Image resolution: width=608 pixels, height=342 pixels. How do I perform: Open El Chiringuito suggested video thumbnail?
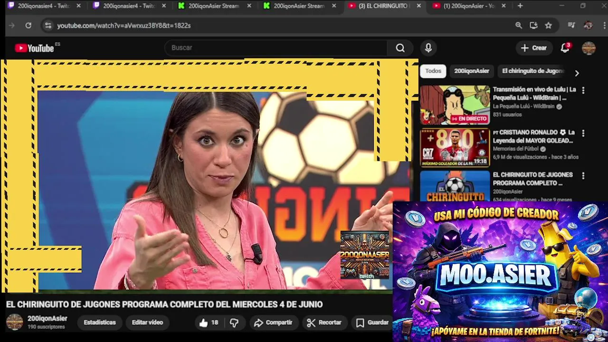coord(455,186)
